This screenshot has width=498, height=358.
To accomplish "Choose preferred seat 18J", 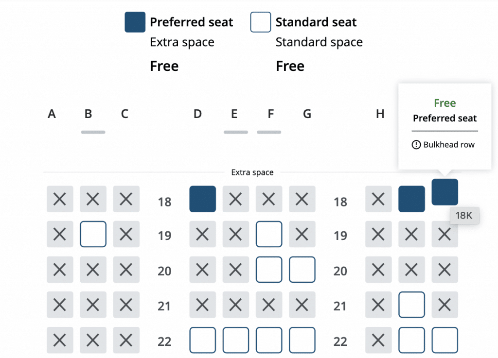I will point(411,199).
